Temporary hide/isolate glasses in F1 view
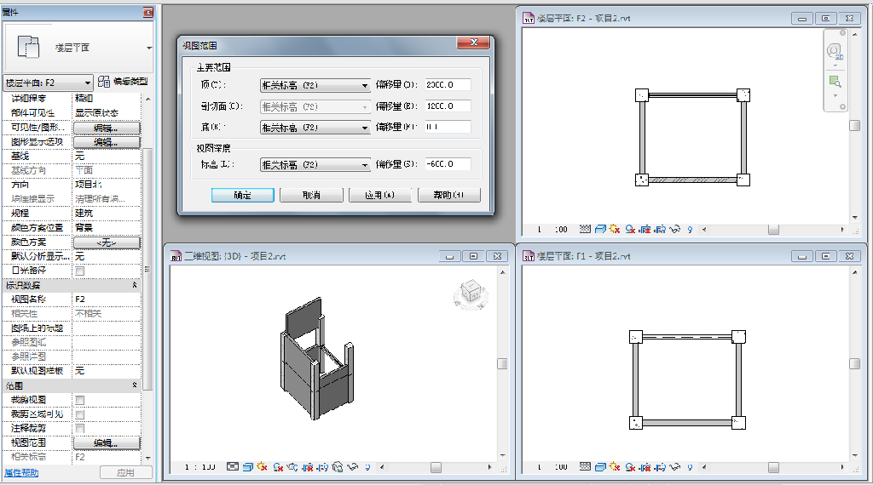873x485 pixels. [675, 466]
